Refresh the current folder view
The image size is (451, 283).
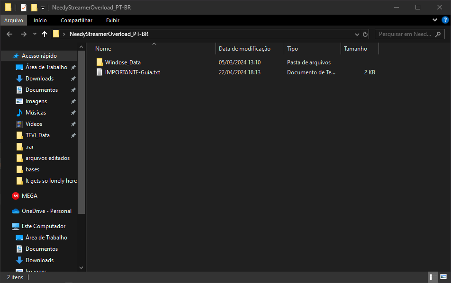click(365, 34)
